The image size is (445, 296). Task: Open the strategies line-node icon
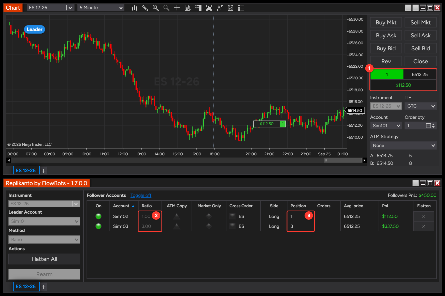click(220, 8)
